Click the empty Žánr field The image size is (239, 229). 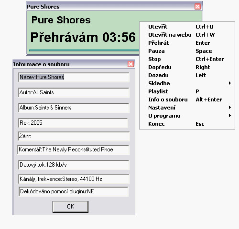[x=74, y=136]
